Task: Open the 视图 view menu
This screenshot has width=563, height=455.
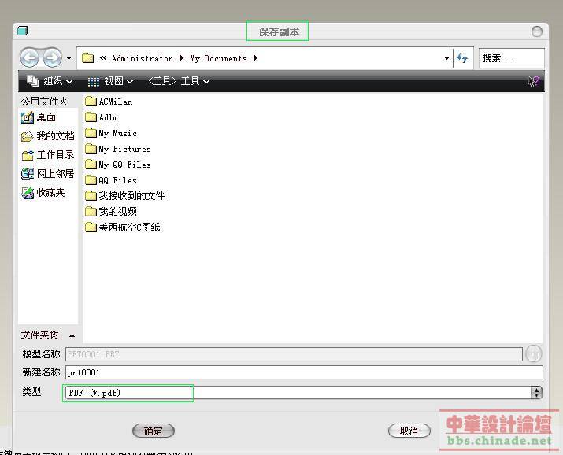Action: point(110,81)
